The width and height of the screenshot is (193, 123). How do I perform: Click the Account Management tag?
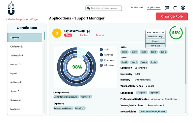[153, 111]
